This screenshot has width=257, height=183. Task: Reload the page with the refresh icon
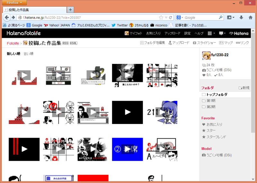pyautogui.click(x=171, y=18)
